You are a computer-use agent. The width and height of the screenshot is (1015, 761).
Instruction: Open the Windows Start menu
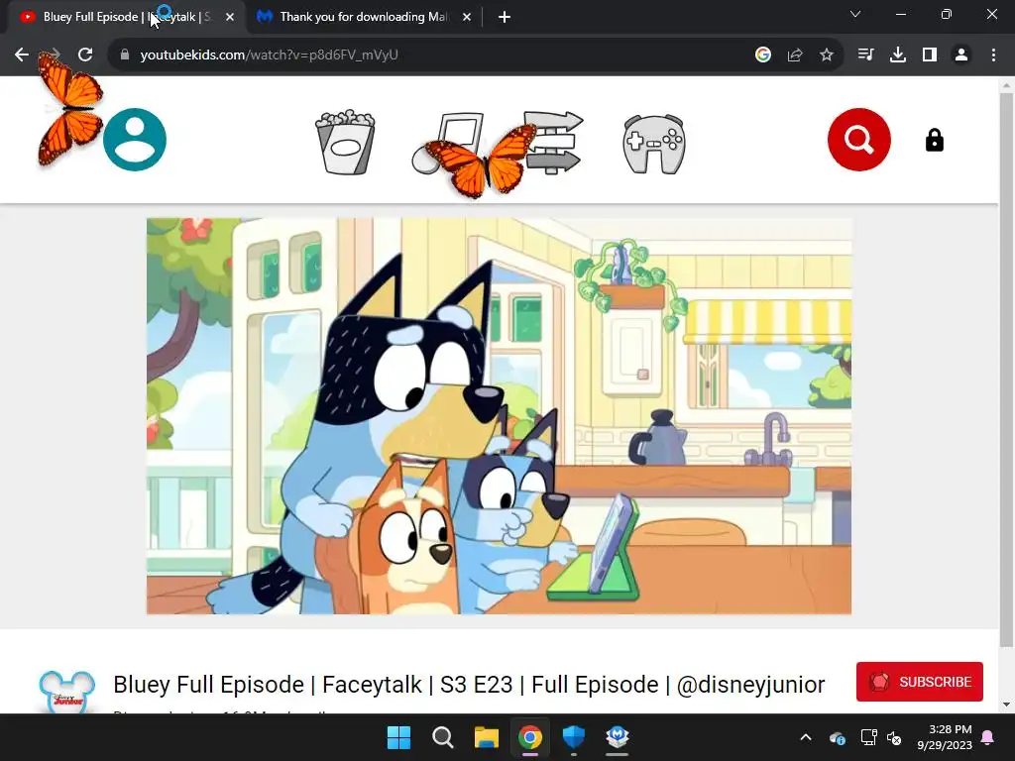point(398,737)
